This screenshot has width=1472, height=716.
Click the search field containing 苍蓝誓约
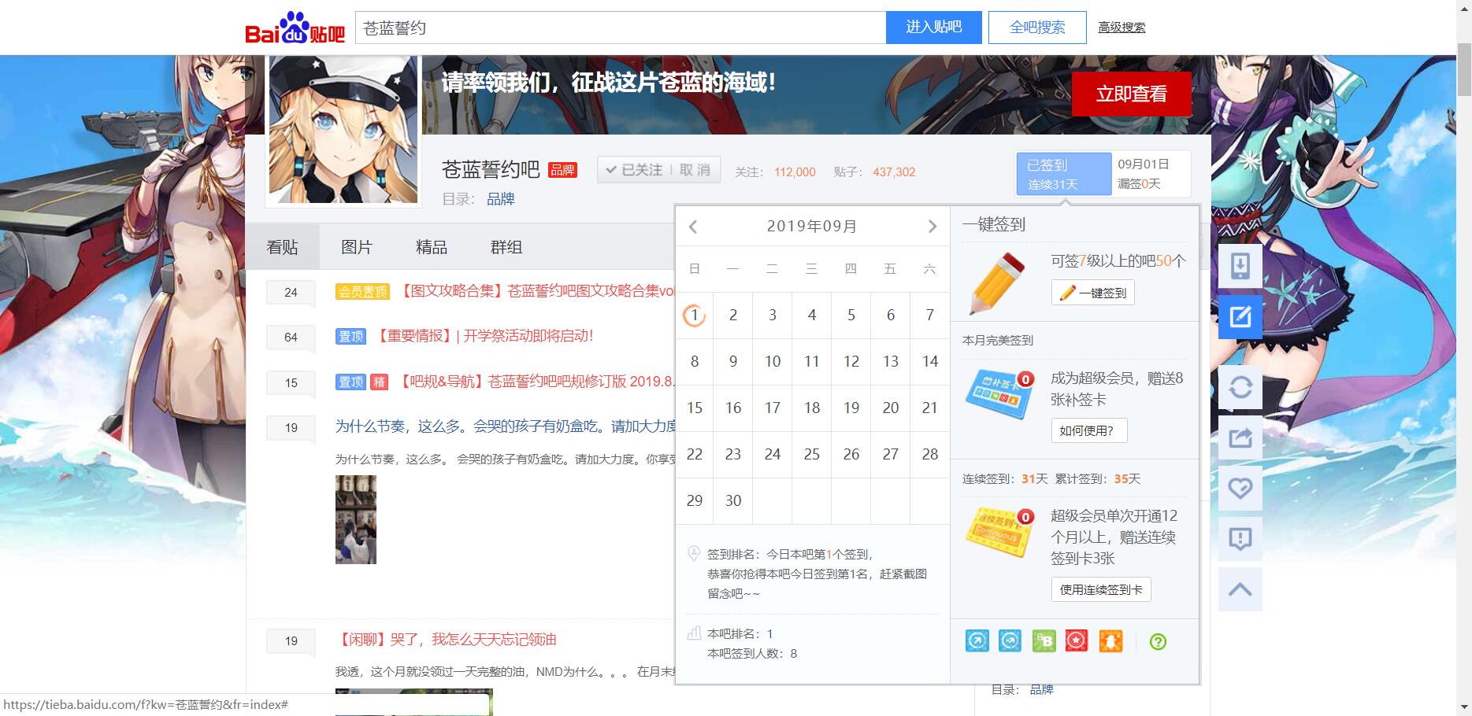621,28
